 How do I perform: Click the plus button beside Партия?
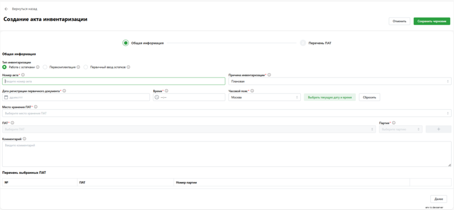point(438,129)
